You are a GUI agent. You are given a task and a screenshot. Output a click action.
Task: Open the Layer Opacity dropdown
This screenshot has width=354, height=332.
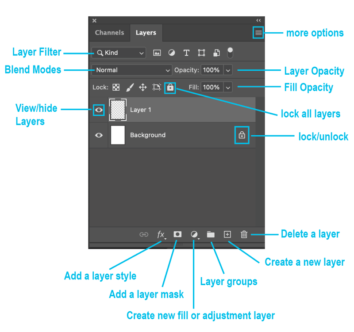(x=227, y=70)
